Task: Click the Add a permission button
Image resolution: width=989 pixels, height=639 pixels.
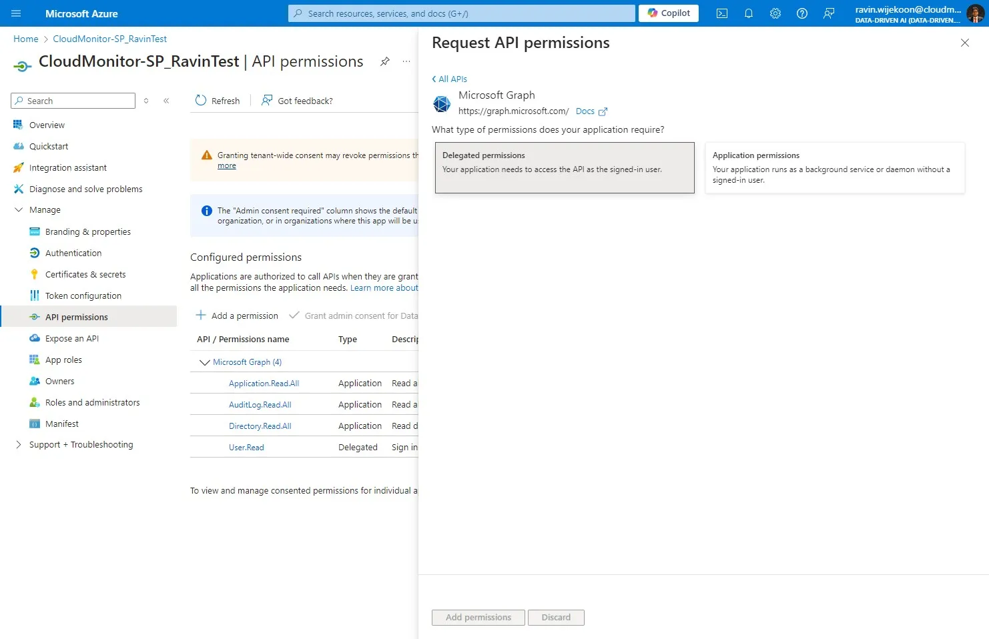Action: click(x=237, y=315)
